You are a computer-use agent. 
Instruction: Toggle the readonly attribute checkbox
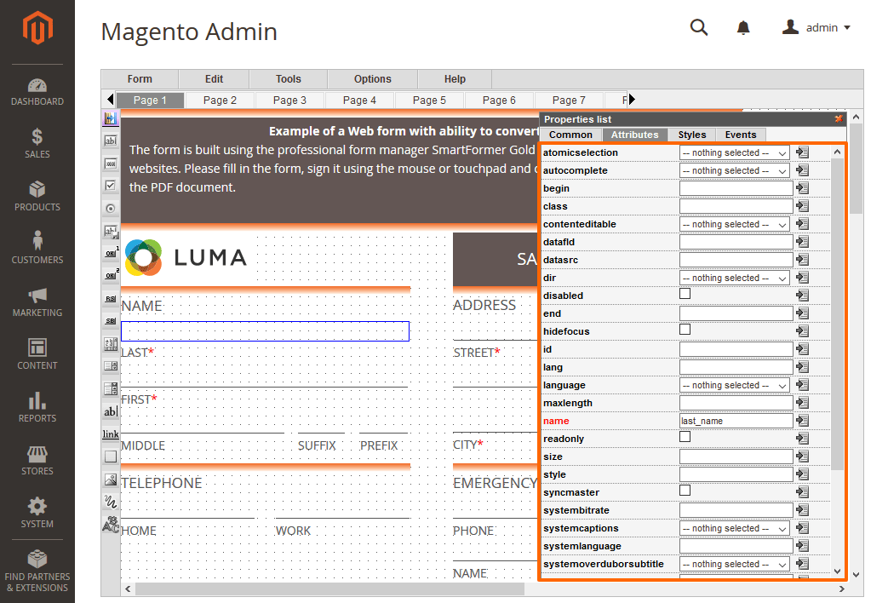click(x=684, y=438)
